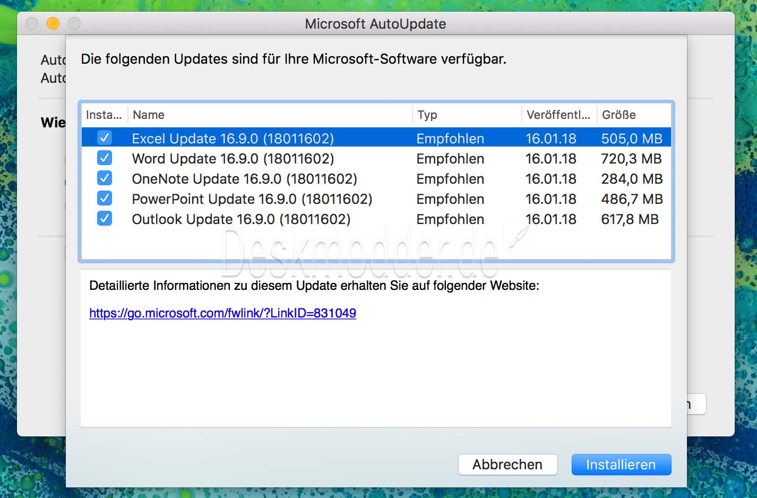Image resolution: width=757 pixels, height=498 pixels.
Task: Uncheck the Word Update install checkbox
Action: tap(105, 158)
